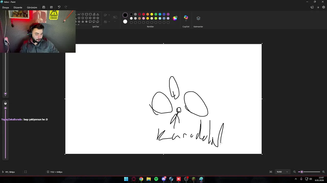
Task: Select the oval callout shape
Action: point(94,22)
